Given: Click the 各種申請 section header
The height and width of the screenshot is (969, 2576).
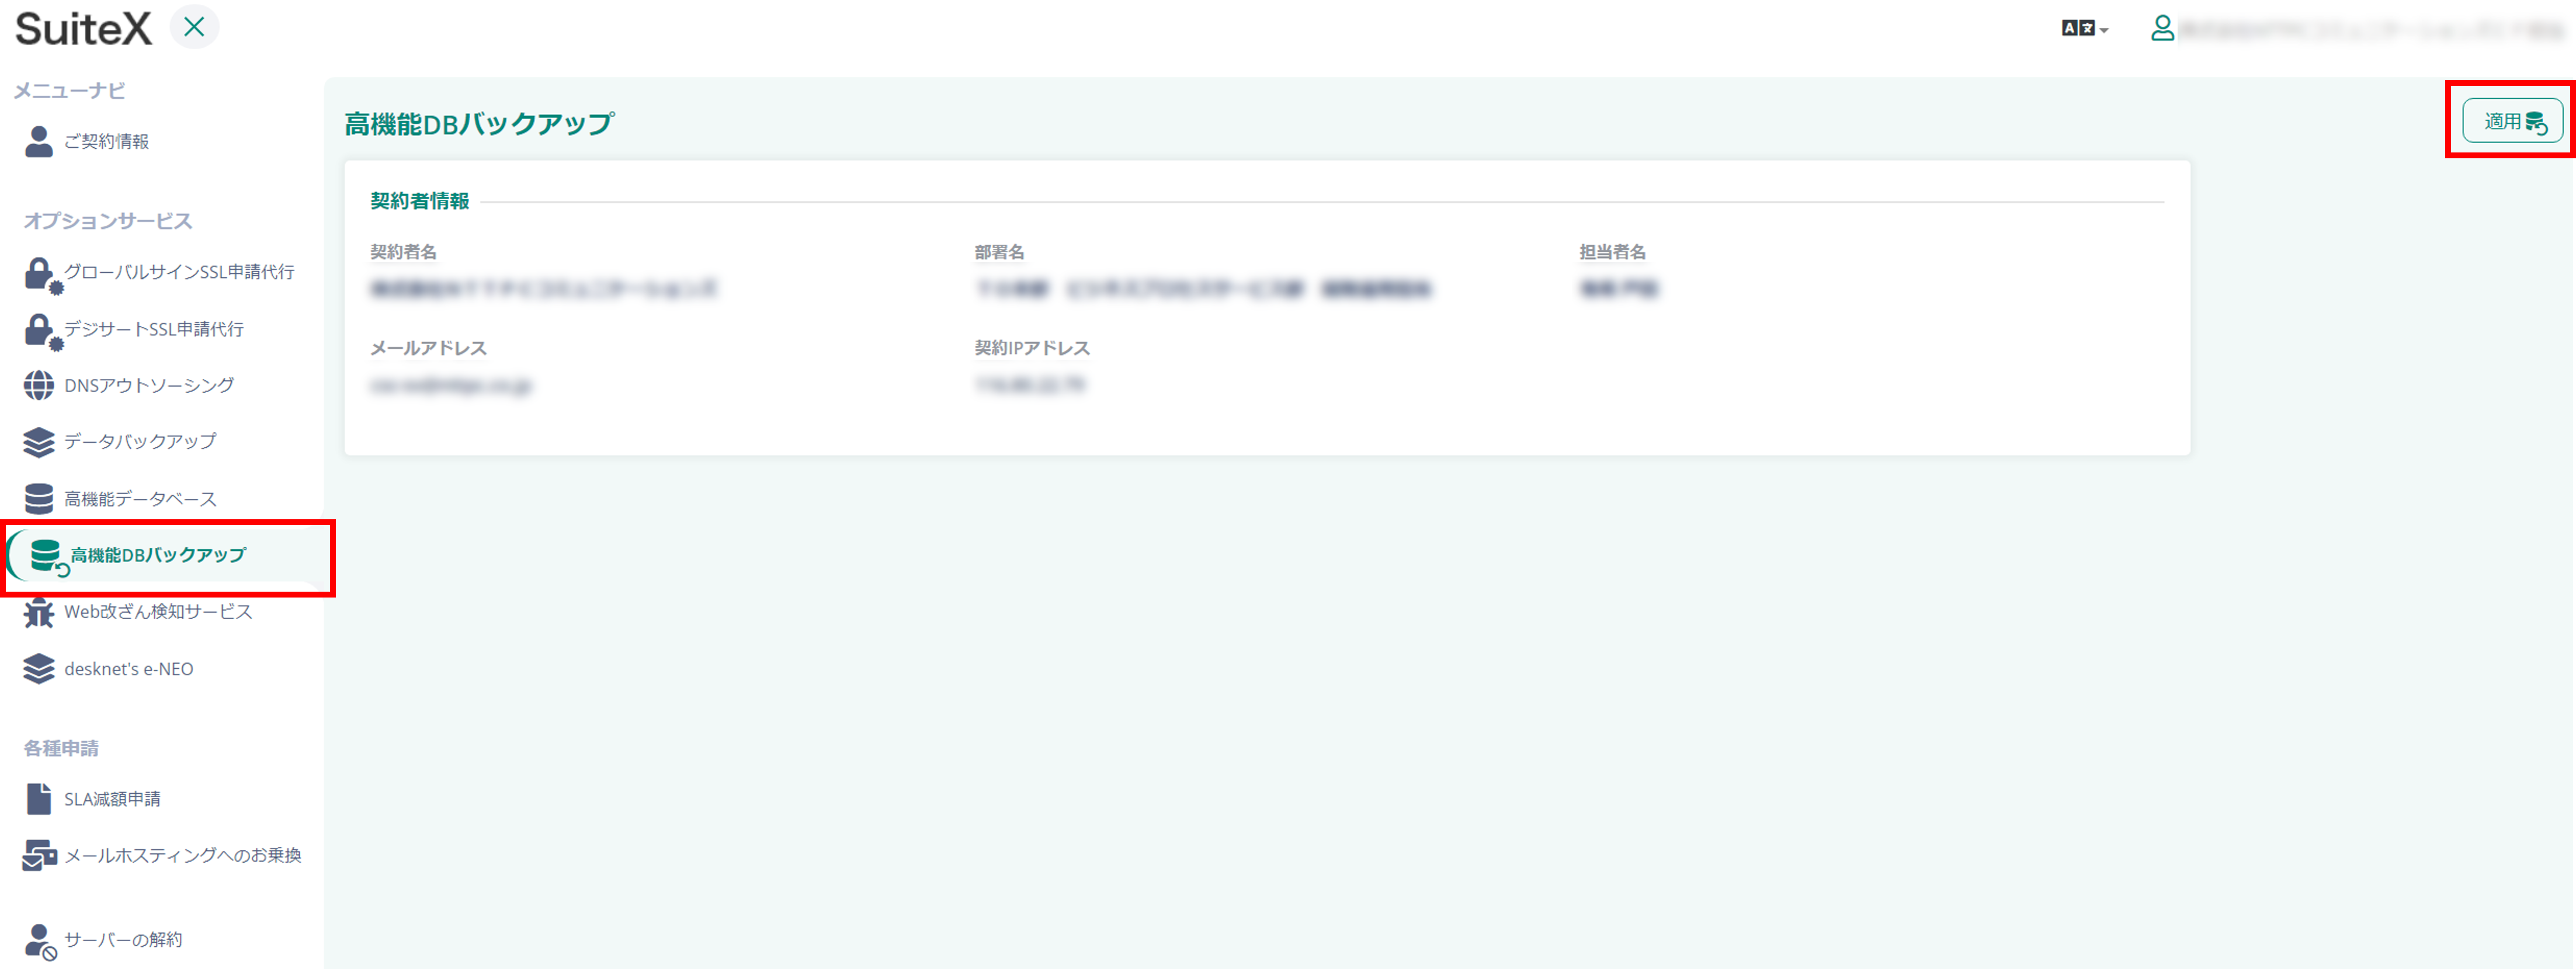Looking at the screenshot, I should 61,748.
